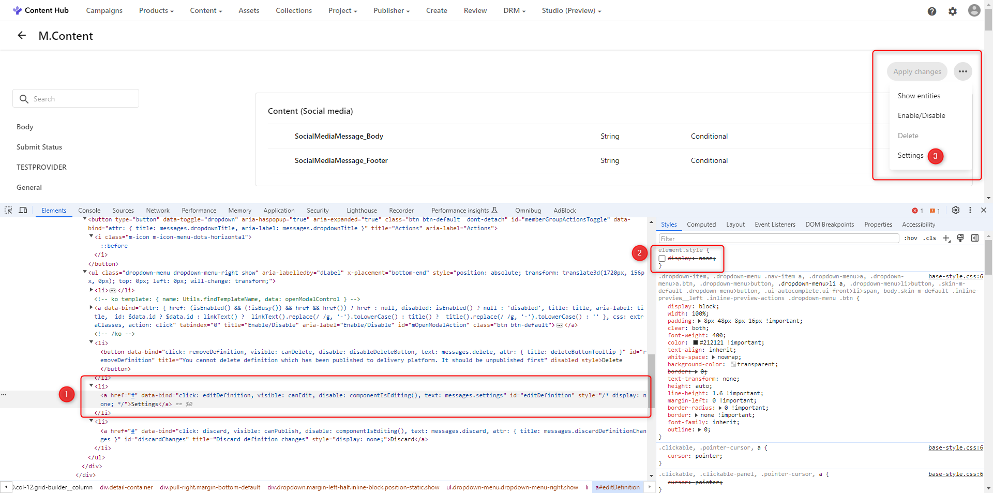Click the ellipsis beside selected DOM line
Viewport: 993px width, 493px height.
coord(4,395)
